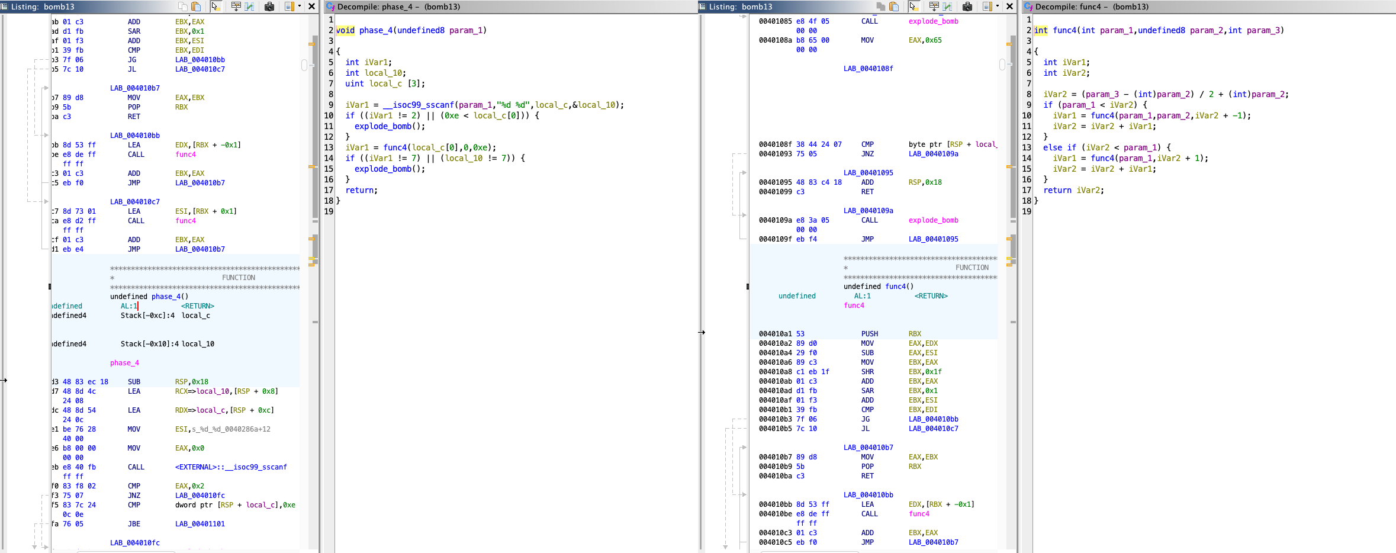Toggle mouse hover popups in the left Listing
This screenshot has width=1396, height=553.
coord(215,7)
